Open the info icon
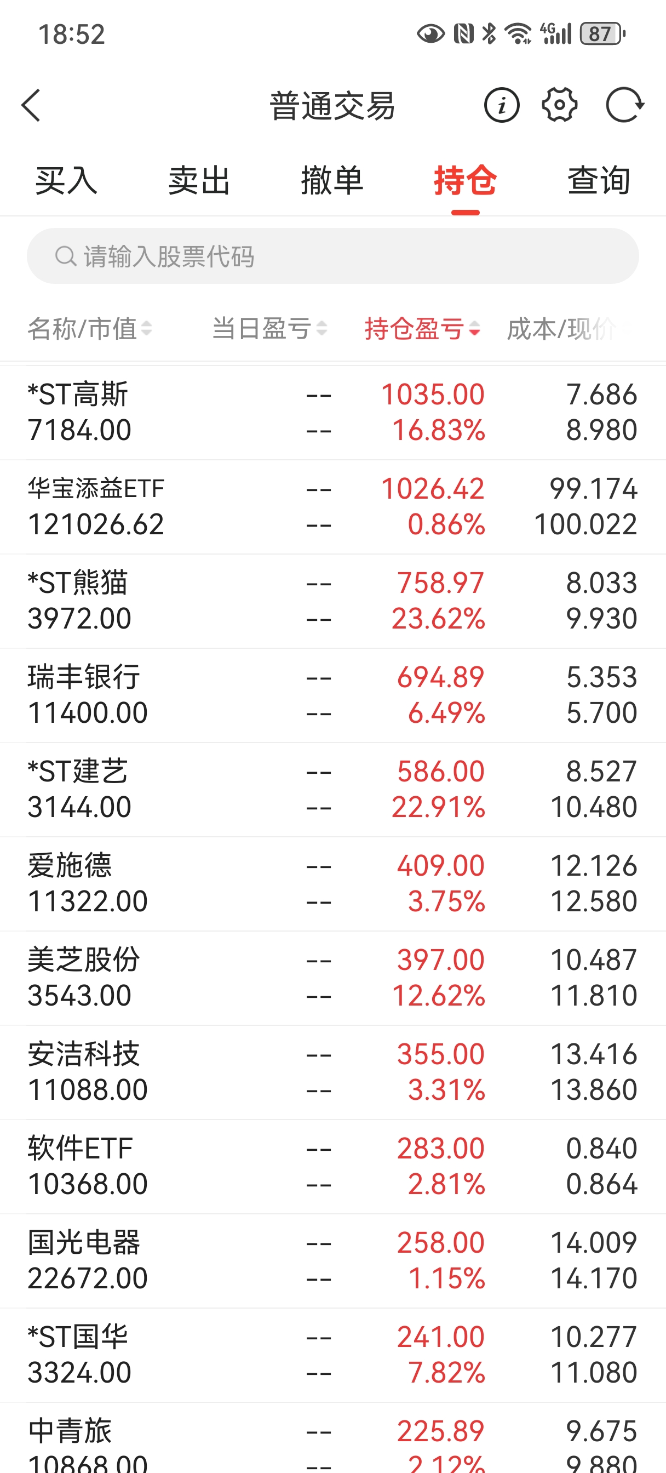This screenshot has height=1473, width=666. (x=501, y=105)
